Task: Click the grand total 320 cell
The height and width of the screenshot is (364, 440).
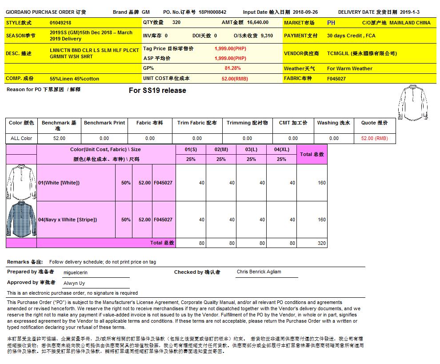Action: point(321,243)
